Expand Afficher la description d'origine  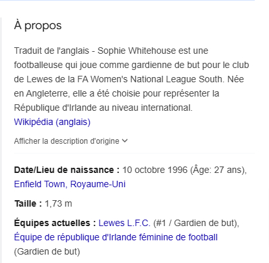tap(71, 141)
